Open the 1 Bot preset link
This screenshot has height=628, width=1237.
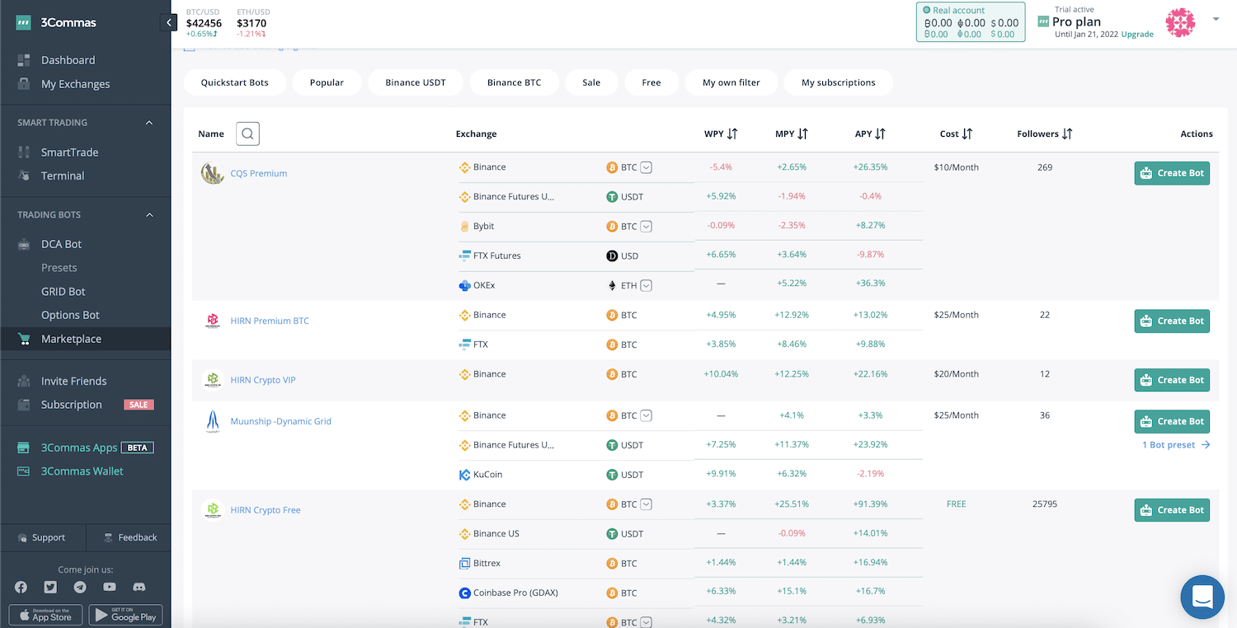pyautogui.click(x=1176, y=445)
